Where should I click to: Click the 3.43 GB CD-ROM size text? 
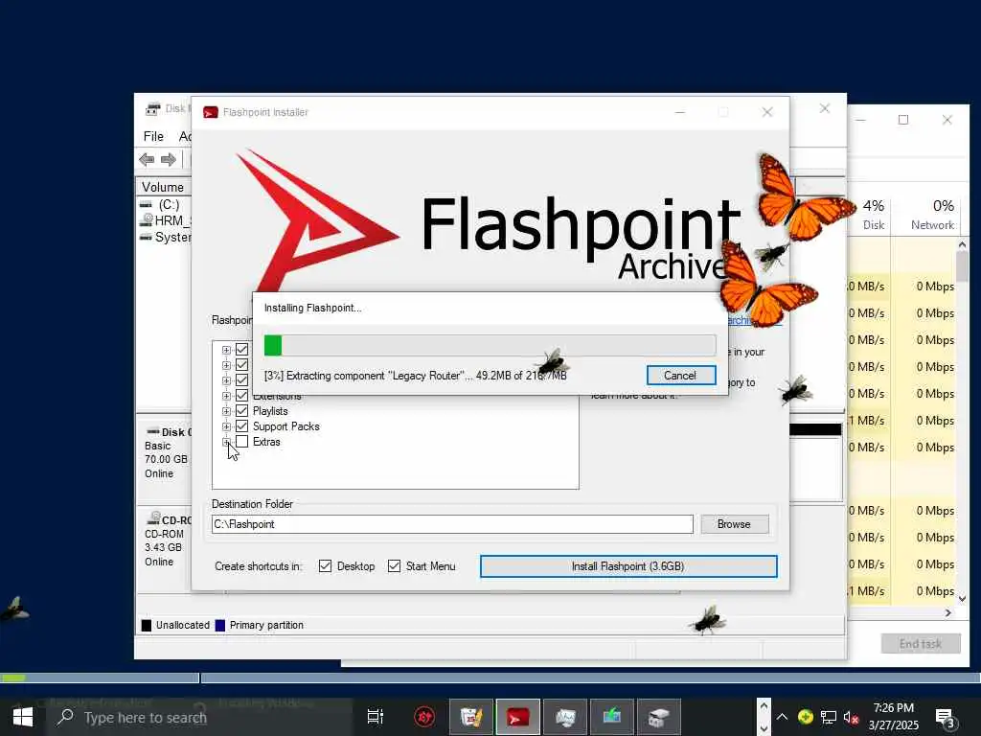(x=163, y=547)
